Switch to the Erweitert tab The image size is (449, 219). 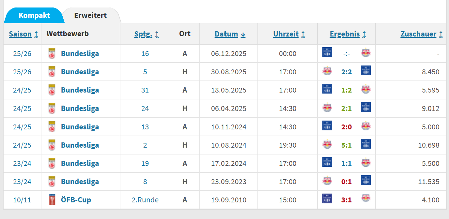click(x=90, y=15)
